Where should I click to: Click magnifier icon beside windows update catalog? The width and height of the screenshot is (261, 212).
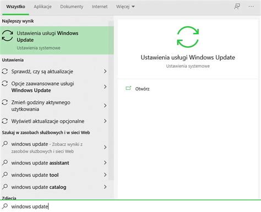[x=5, y=187]
